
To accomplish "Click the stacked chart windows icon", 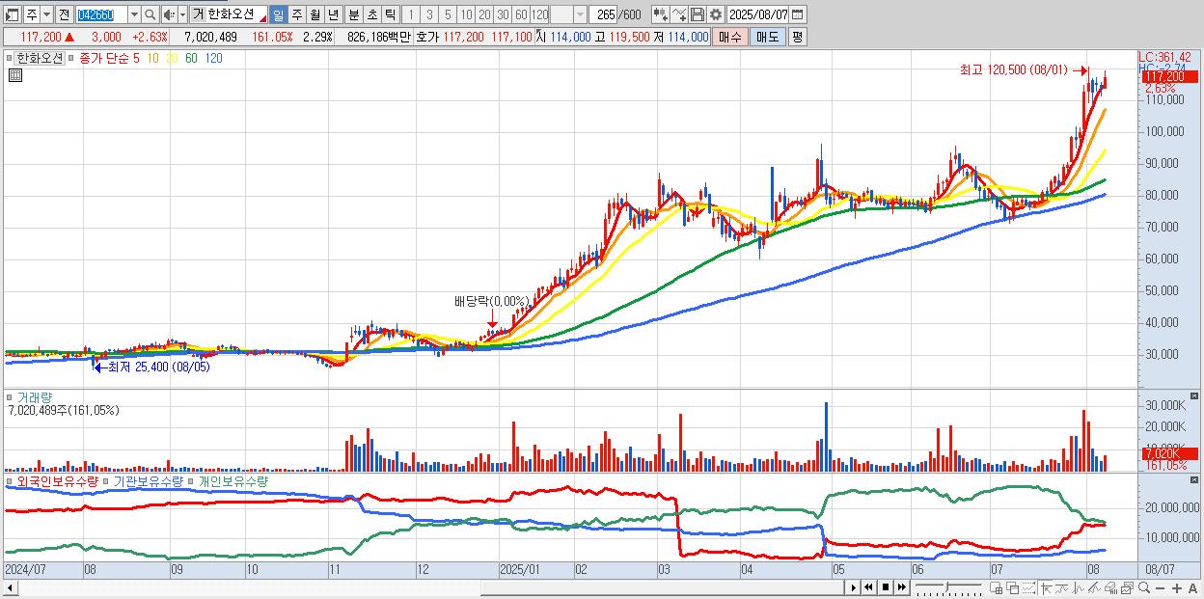I will [1128, 588].
